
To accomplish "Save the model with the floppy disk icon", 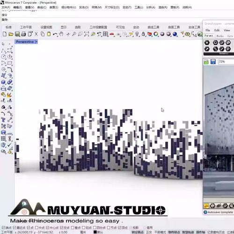I will click(x=17, y=34).
